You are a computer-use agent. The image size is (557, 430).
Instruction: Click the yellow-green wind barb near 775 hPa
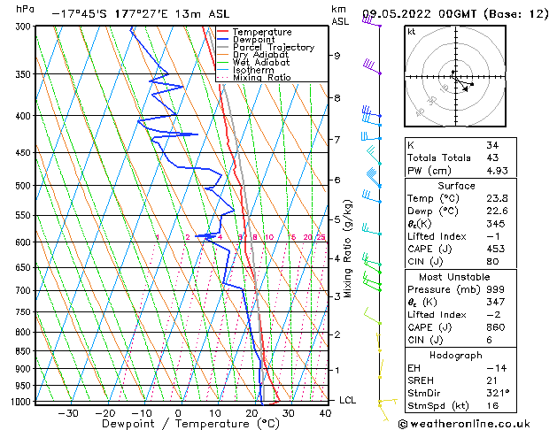tap(372, 316)
